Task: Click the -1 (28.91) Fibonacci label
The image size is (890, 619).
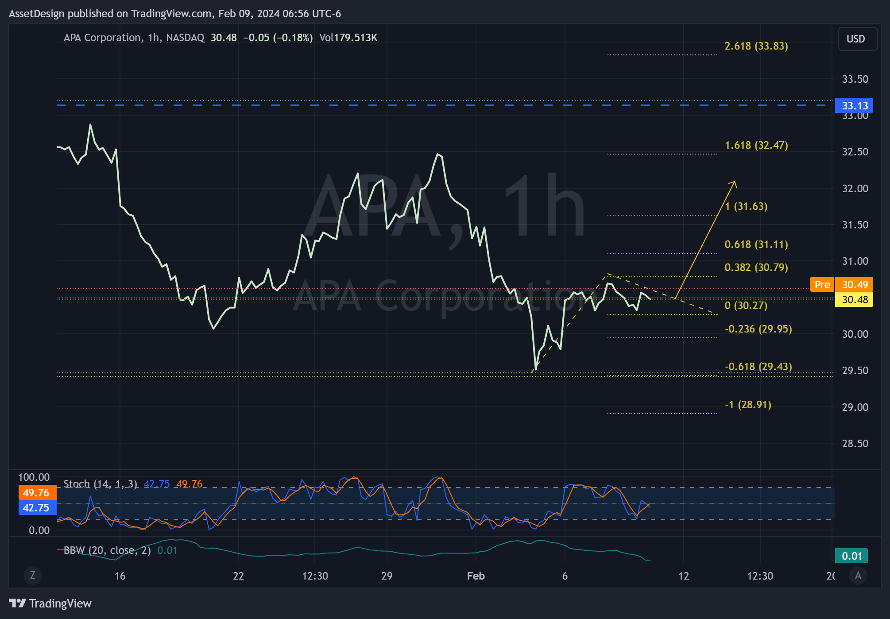Action: 748,405
